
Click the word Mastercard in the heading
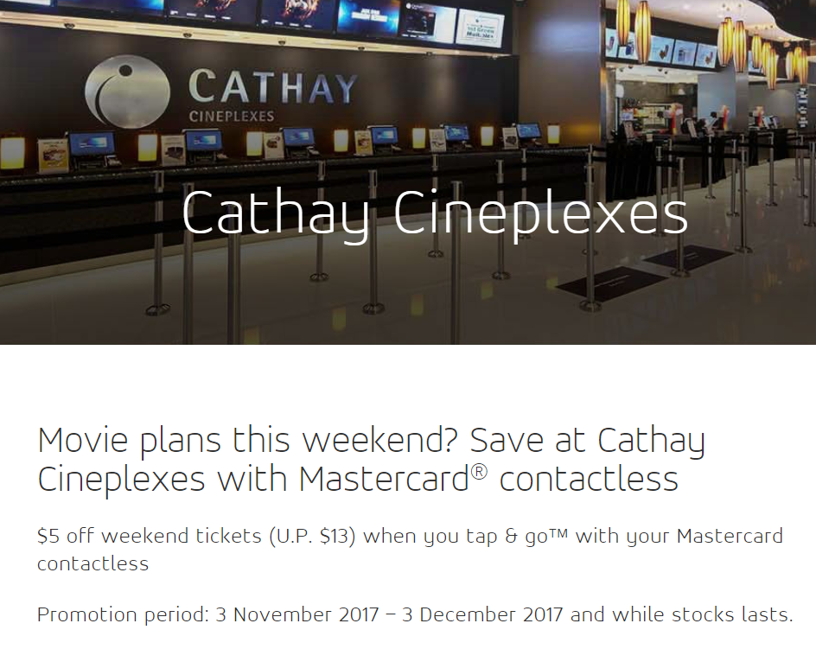384,479
